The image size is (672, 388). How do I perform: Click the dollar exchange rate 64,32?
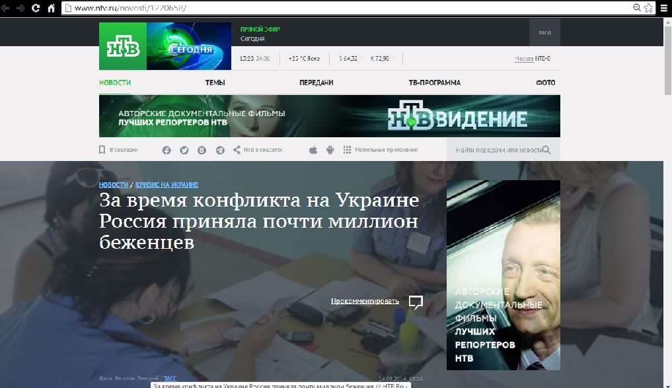point(349,59)
